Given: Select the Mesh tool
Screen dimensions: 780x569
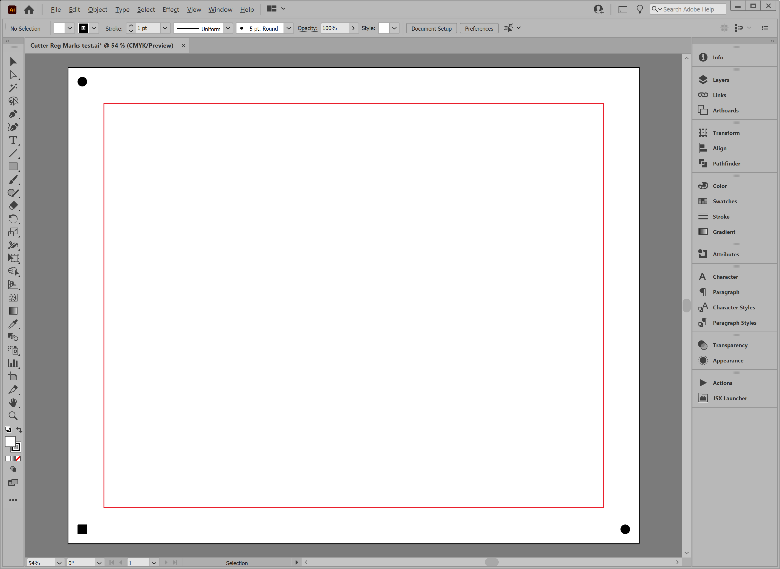Looking at the screenshot, I should coord(13,298).
